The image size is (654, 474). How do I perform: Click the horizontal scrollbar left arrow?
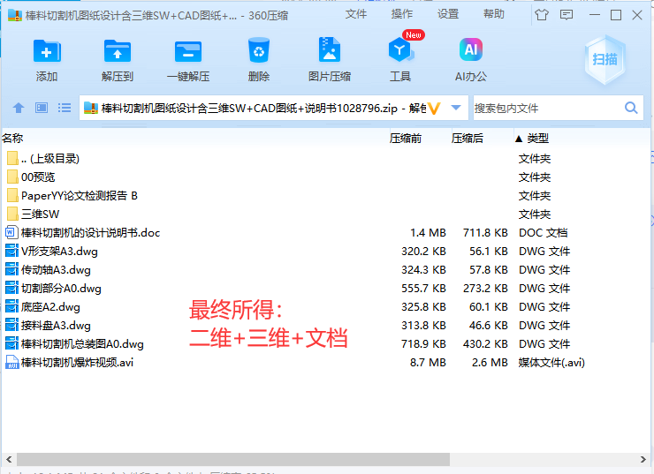point(8,459)
